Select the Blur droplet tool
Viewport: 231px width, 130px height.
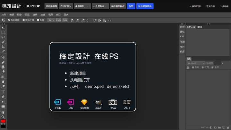[3, 82]
